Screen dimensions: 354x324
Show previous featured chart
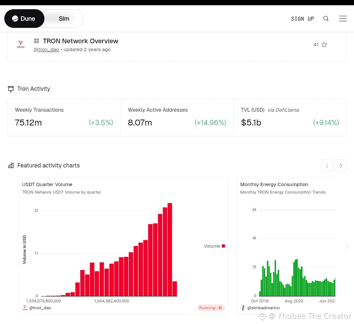click(x=327, y=166)
